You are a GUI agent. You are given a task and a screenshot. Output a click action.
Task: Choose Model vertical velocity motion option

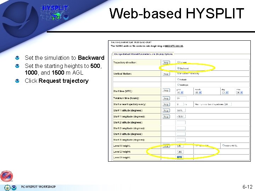(x=178, y=74)
